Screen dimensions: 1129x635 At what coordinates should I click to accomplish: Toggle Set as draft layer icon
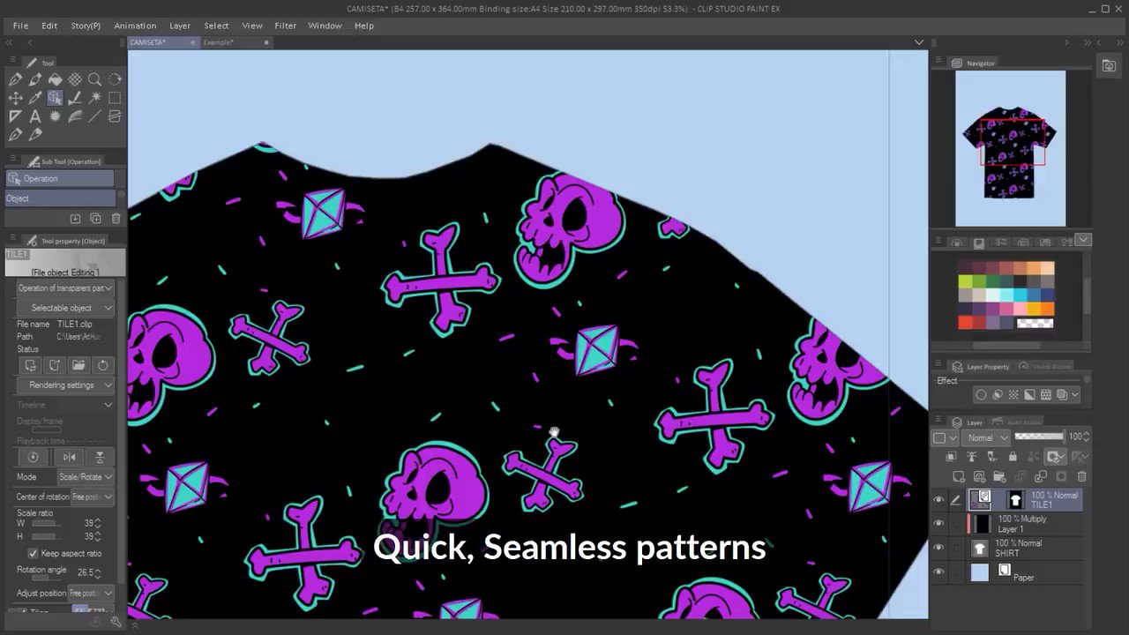(992, 457)
